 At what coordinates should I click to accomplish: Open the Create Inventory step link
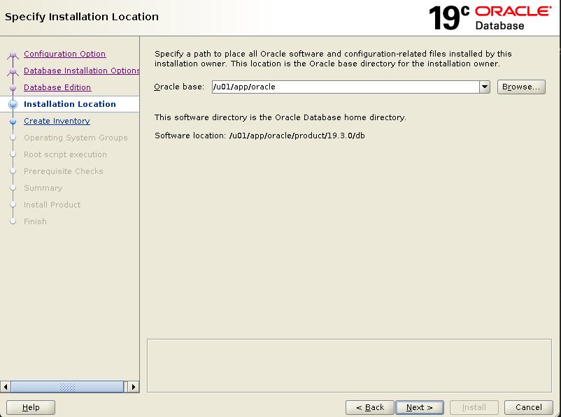point(57,121)
